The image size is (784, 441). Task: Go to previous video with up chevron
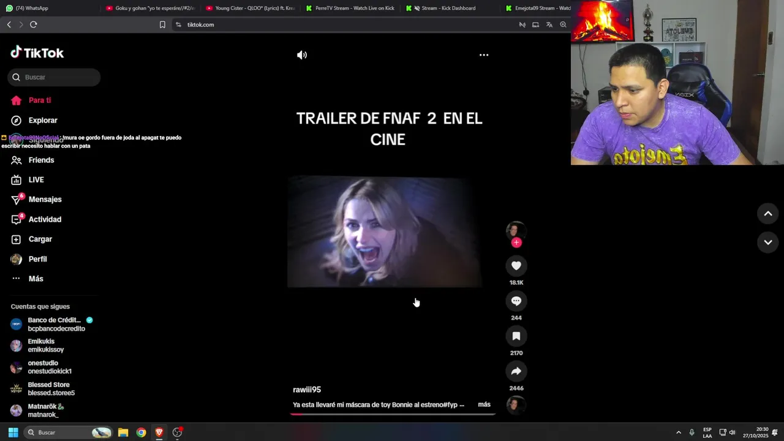click(768, 214)
